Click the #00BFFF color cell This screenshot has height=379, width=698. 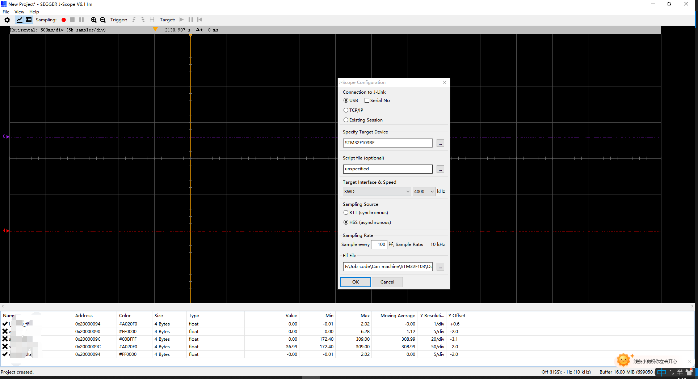(x=128, y=339)
